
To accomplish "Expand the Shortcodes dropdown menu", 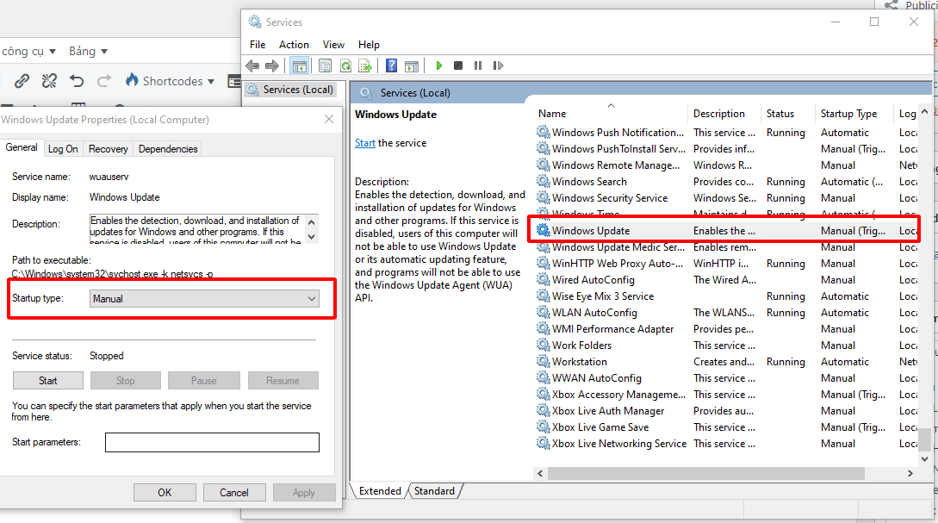I will [170, 81].
